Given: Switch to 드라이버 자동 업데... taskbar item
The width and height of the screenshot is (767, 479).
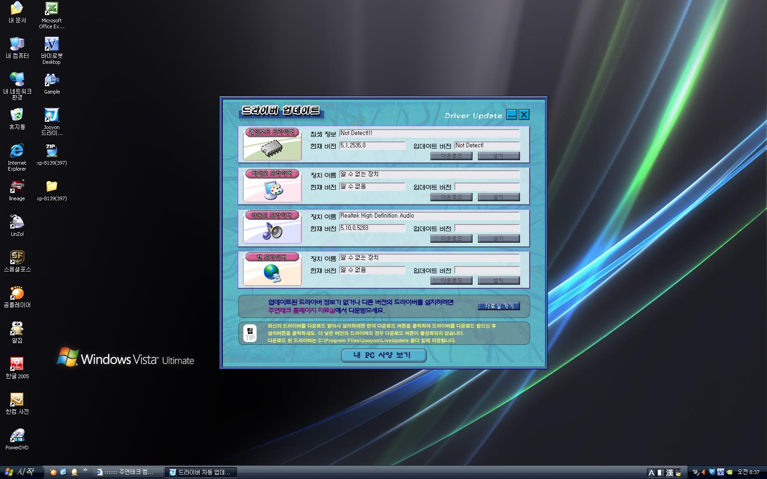Looking at the screenshot, I should coord(200,473).
